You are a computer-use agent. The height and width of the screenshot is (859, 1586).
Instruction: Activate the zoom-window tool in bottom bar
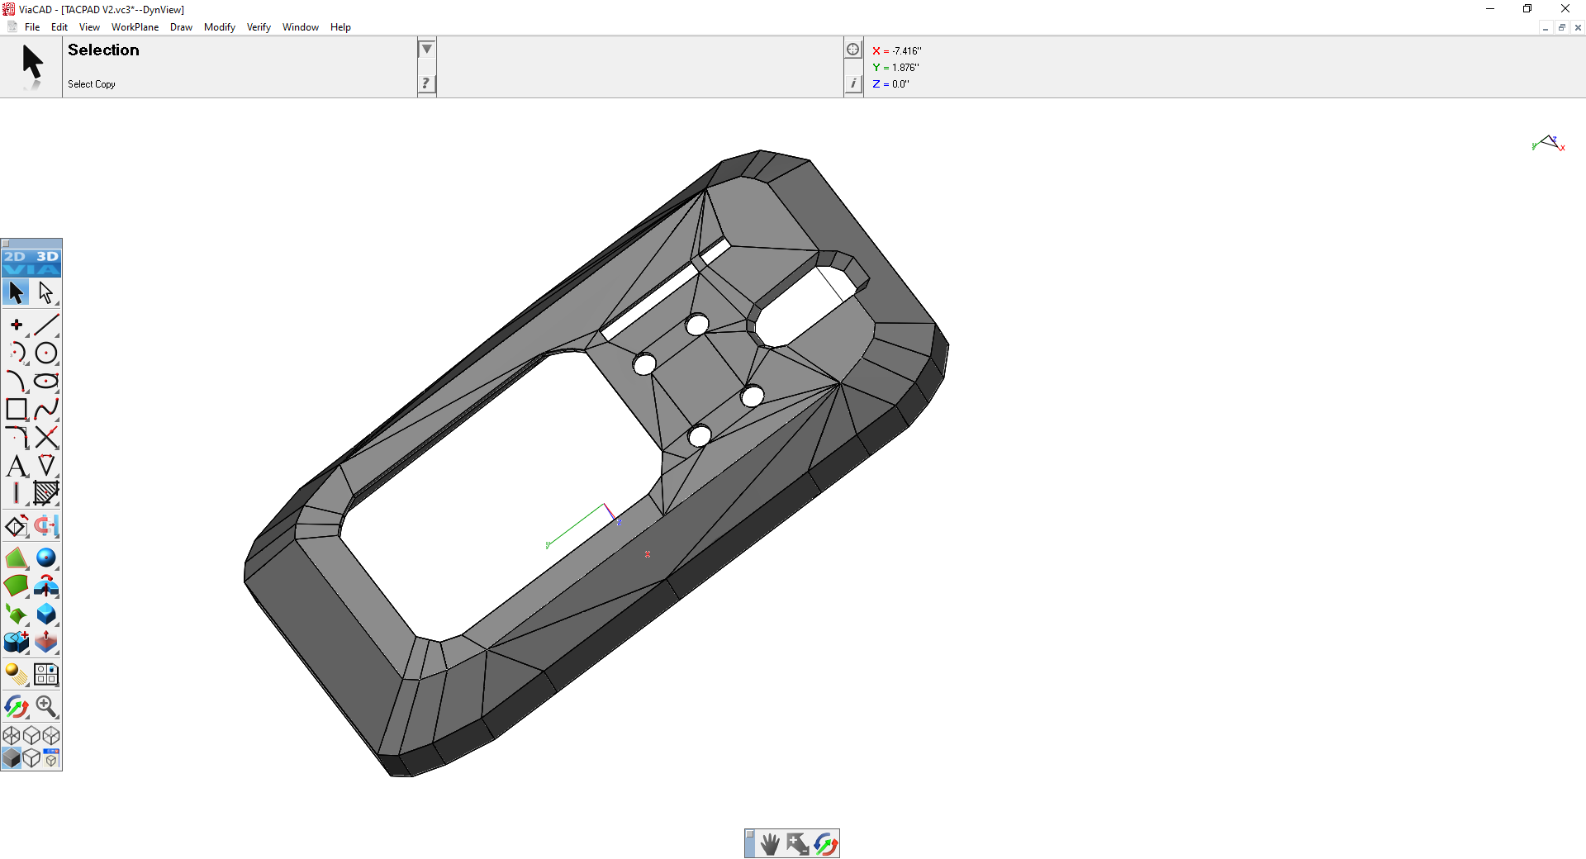797,844
